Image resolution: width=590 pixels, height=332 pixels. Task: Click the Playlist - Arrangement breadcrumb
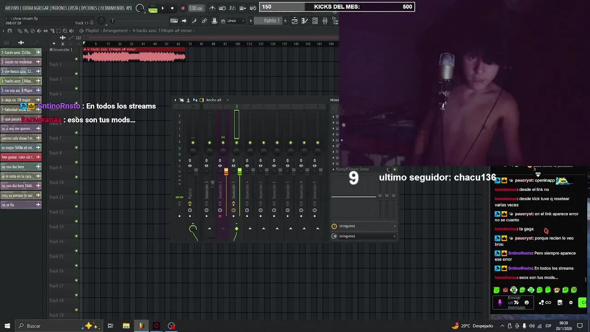coord(106,31)
